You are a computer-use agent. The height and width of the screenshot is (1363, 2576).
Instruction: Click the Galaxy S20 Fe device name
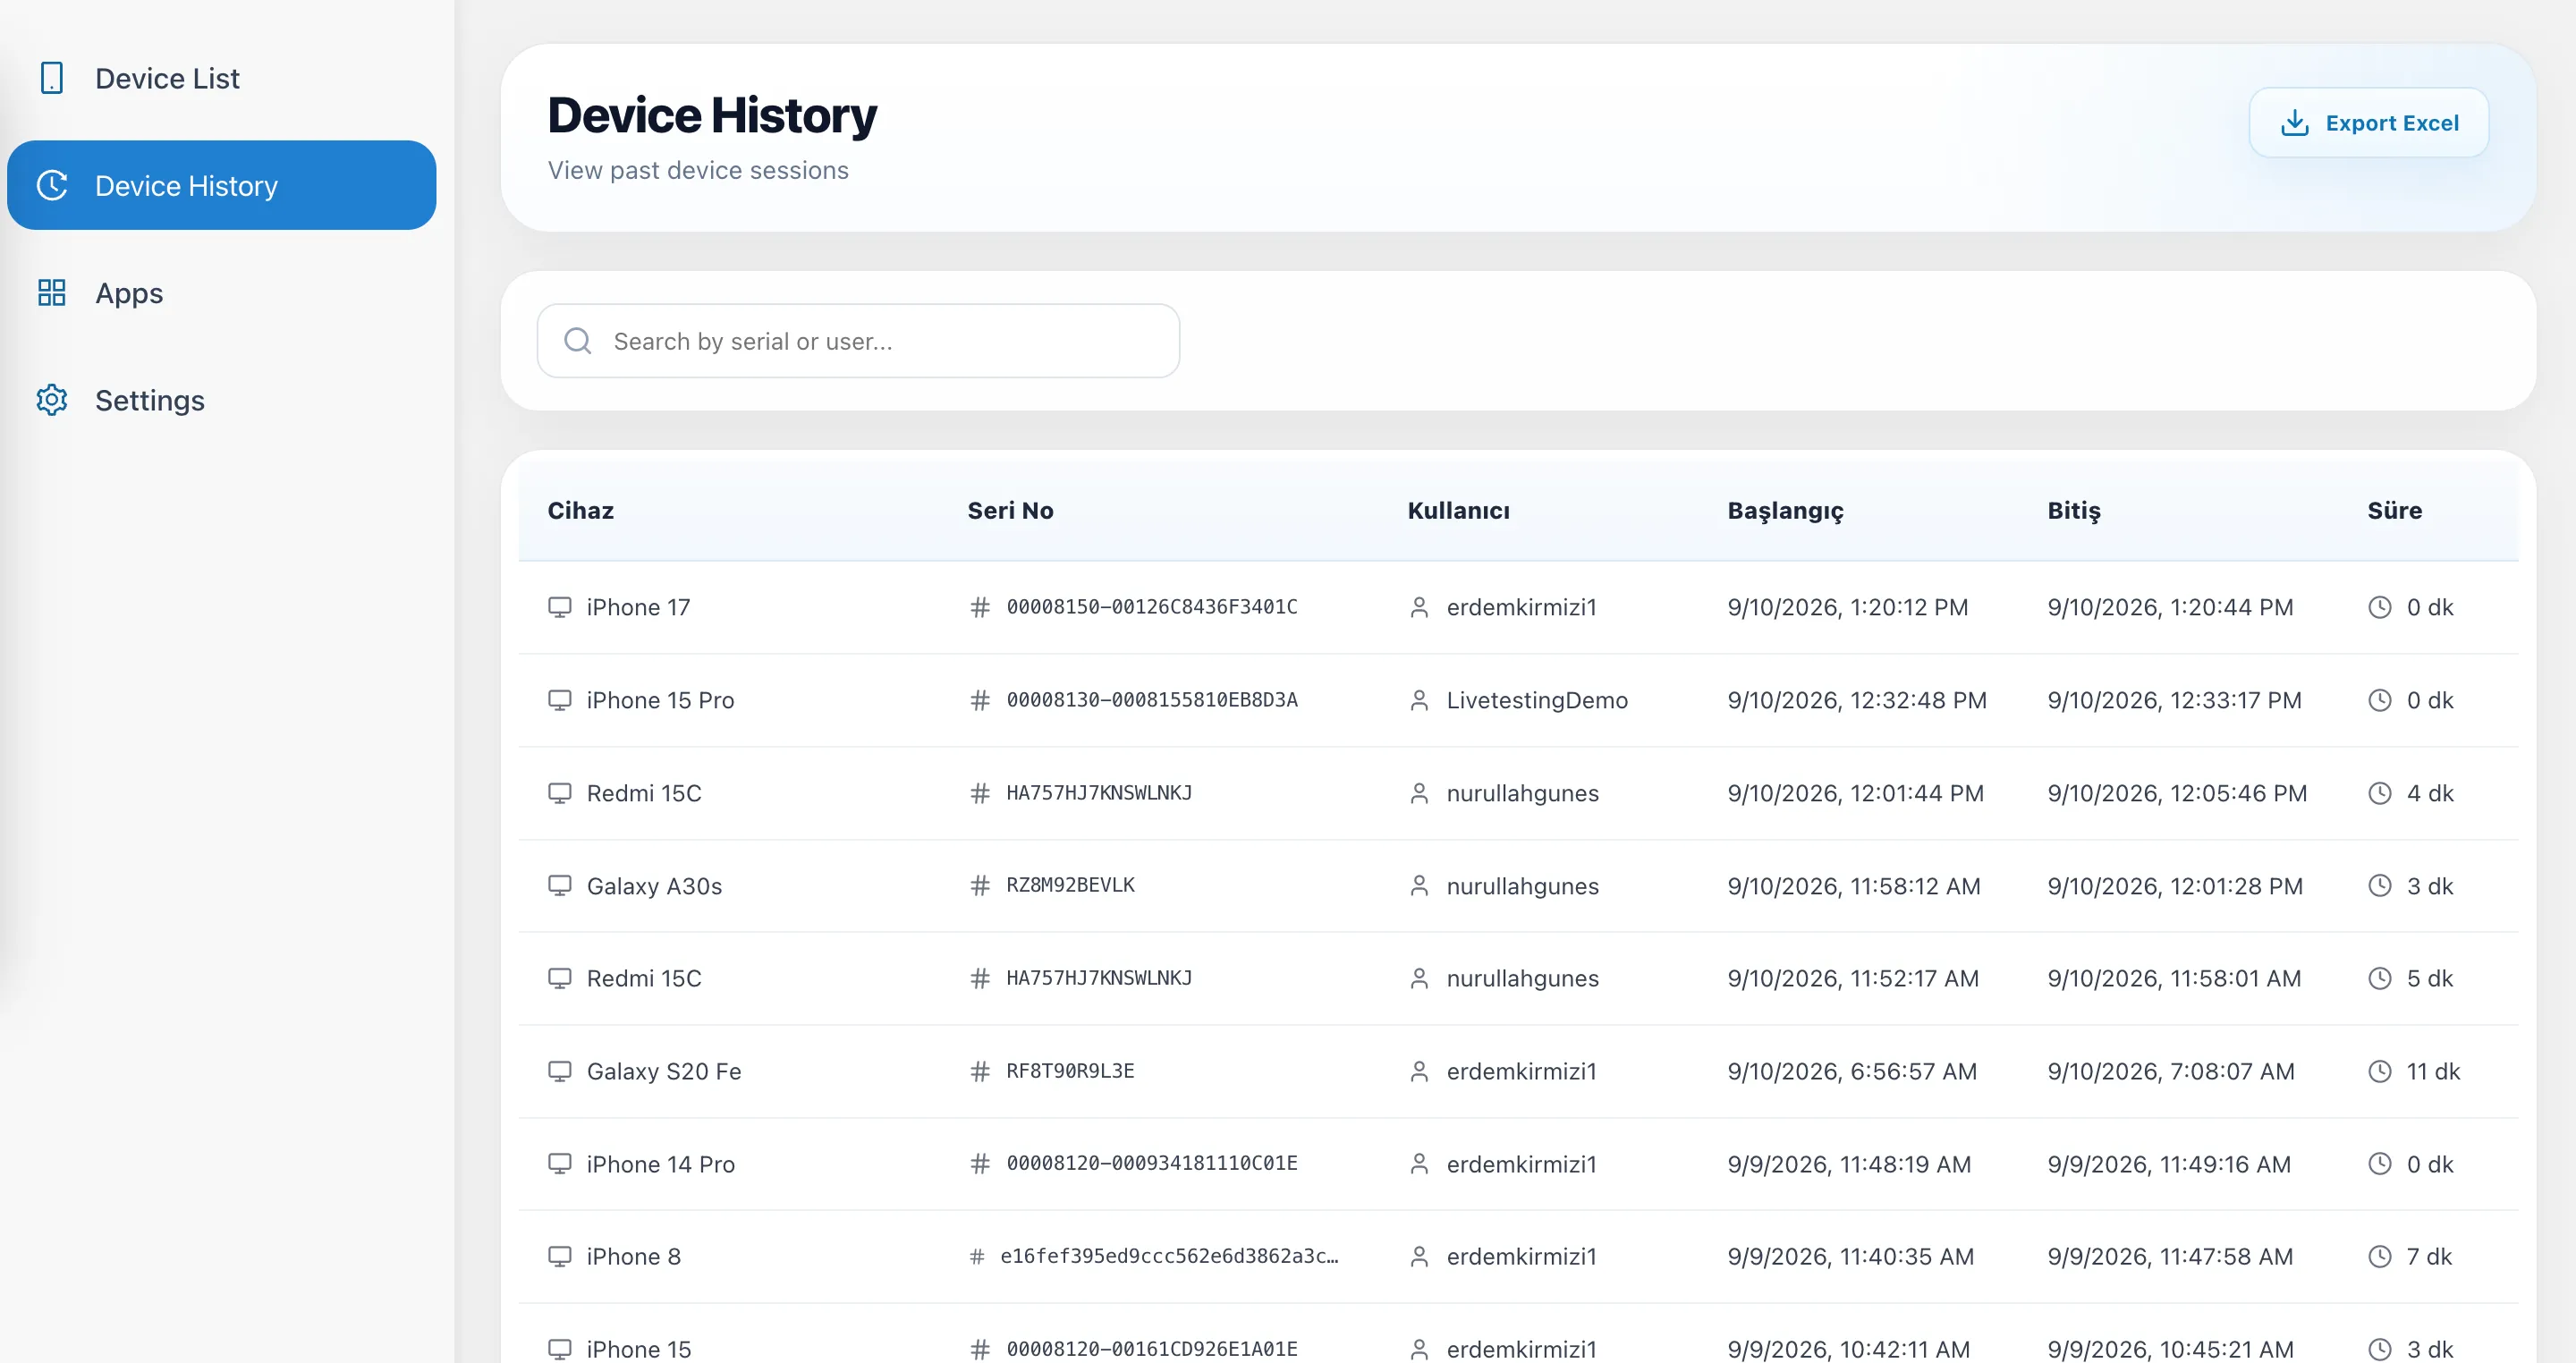pos(664,1071)
